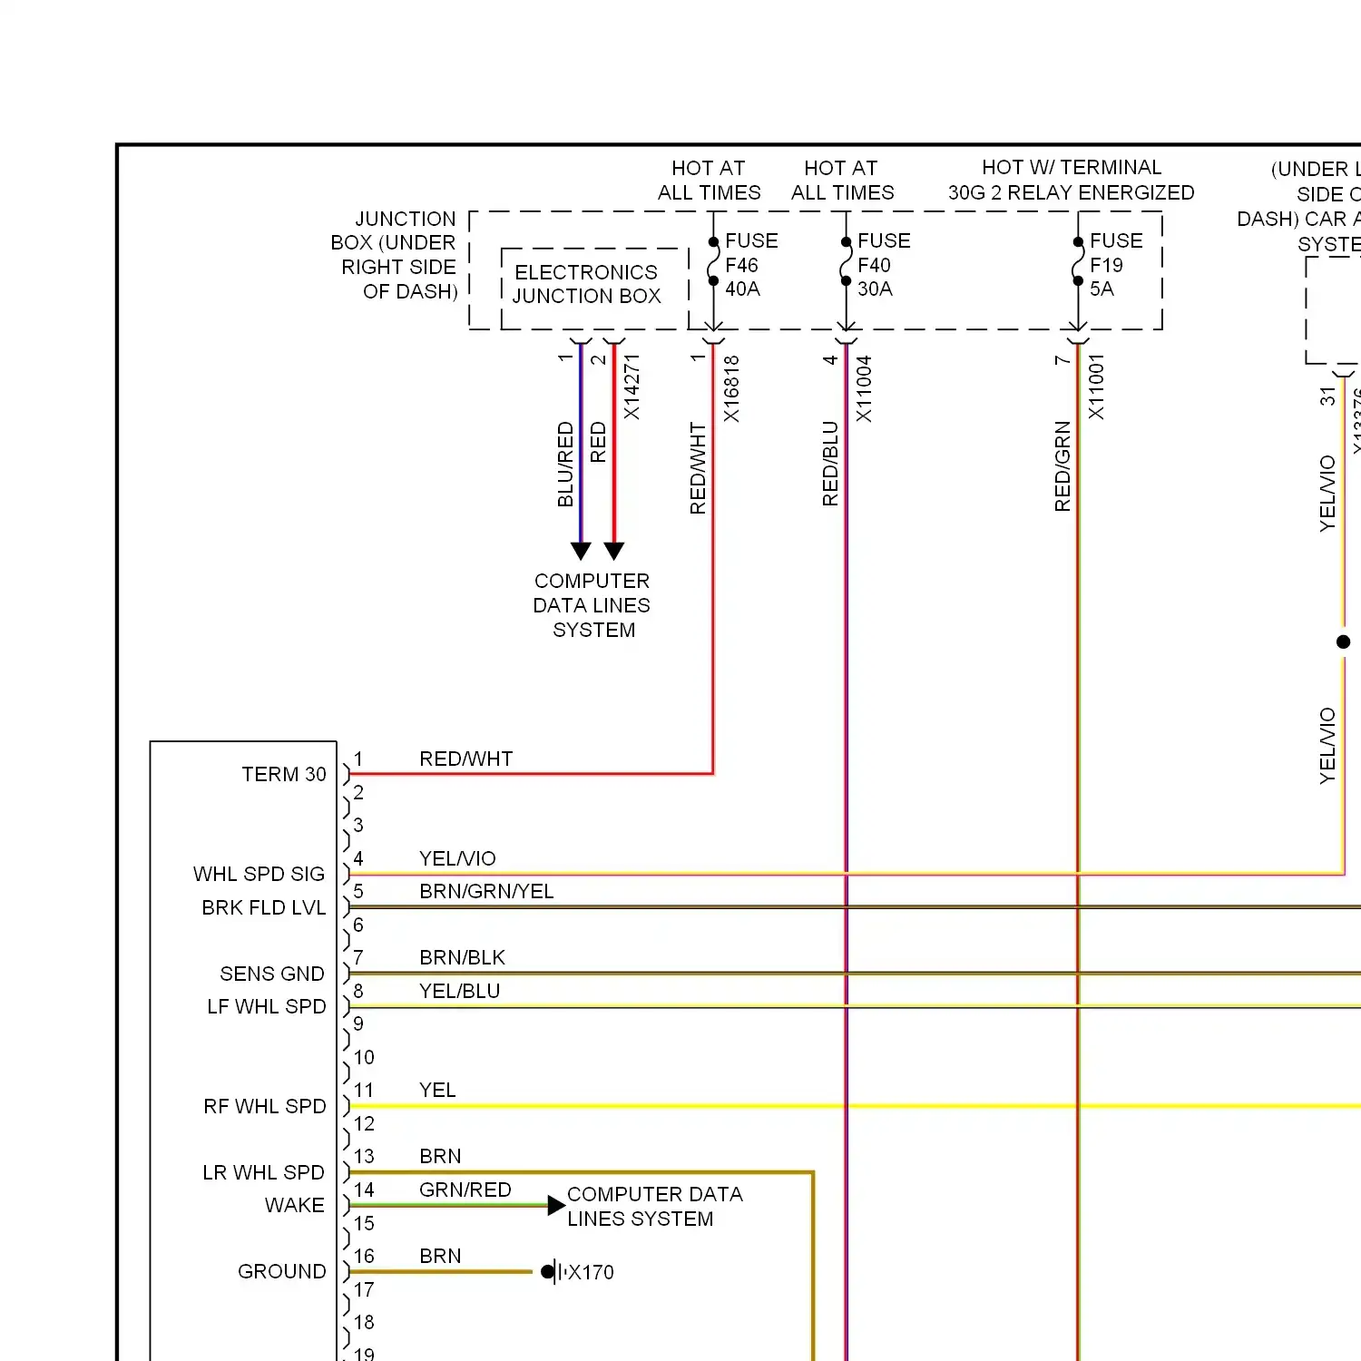Click the BRK FLD LVL pin label
Screen dimensions: 1361x1361
click(x=263, y=907)
